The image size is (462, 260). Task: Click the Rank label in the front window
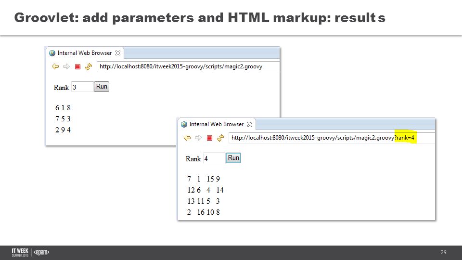tap(193, 159)
